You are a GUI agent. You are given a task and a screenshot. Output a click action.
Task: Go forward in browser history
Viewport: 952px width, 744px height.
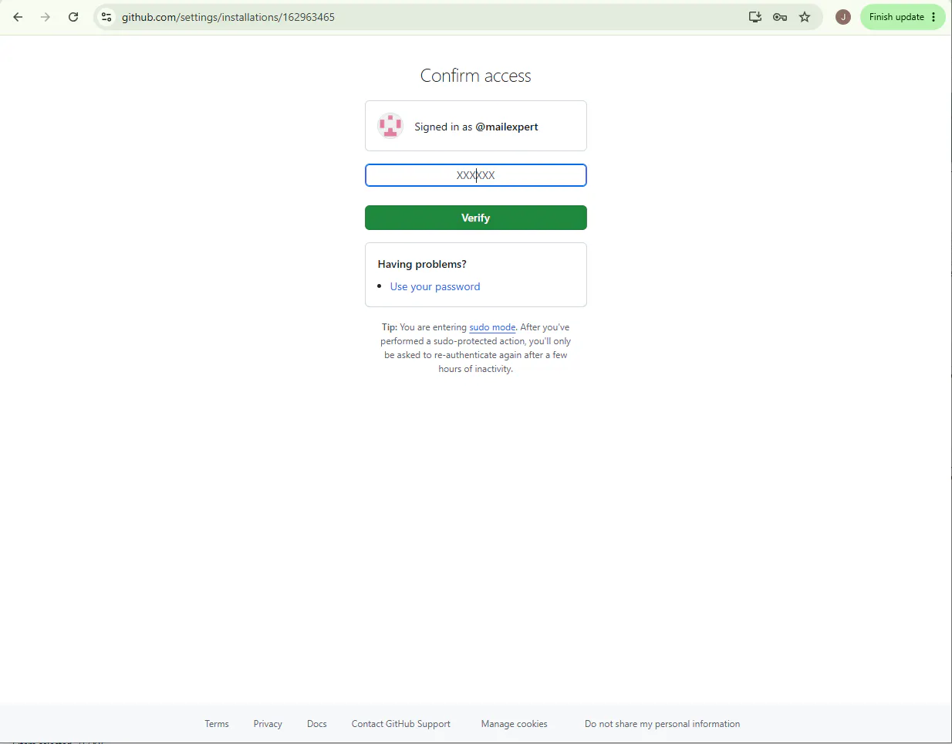(46, 17)
